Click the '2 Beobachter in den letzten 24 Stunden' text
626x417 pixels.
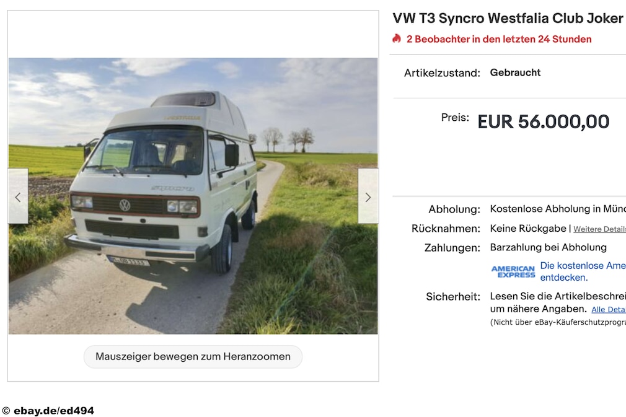click(499, 39)
